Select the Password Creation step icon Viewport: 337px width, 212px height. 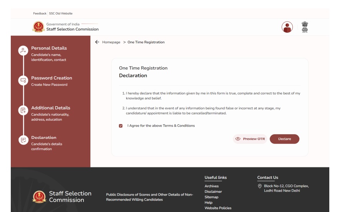click(x=23, y=80)
